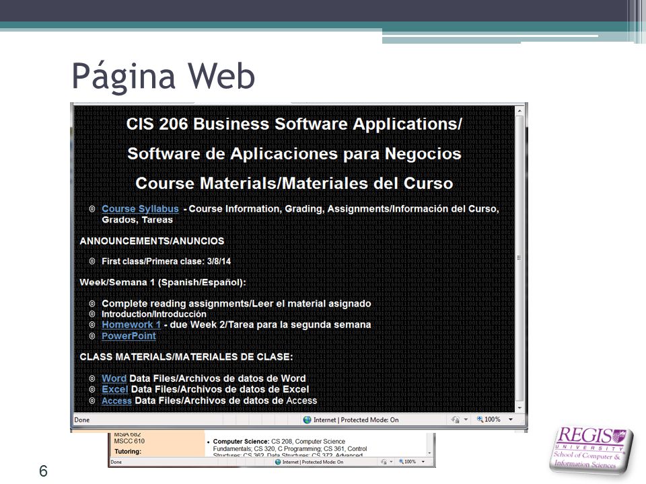Click the 100% zoom magnifier in front window
Image resolution: width=646 pixels, height=484 pixels.
(x=480, y=419)
